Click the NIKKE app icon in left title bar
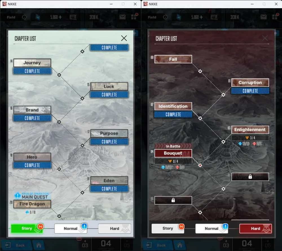Viewport: 282px width, 251px height. pyautogui.click(x=4, y=4)
